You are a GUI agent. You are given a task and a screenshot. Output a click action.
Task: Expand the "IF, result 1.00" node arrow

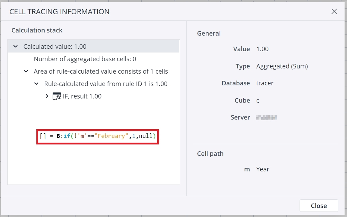pyautogui.click(x=47, y=96)
